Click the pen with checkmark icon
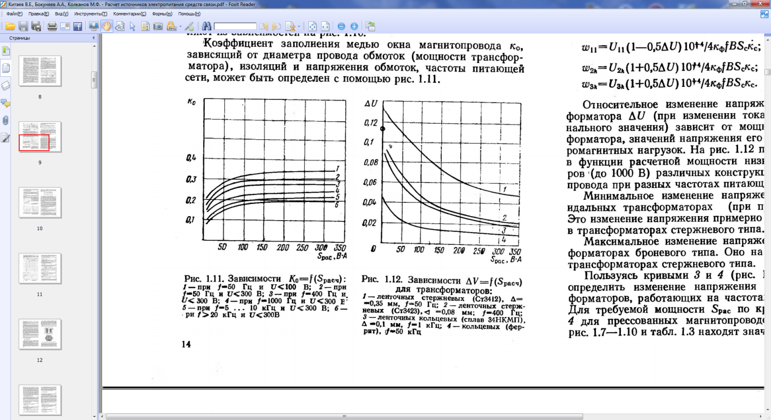Image resolution: width=771 pixels, height=420 pixels. pos(190,26)
